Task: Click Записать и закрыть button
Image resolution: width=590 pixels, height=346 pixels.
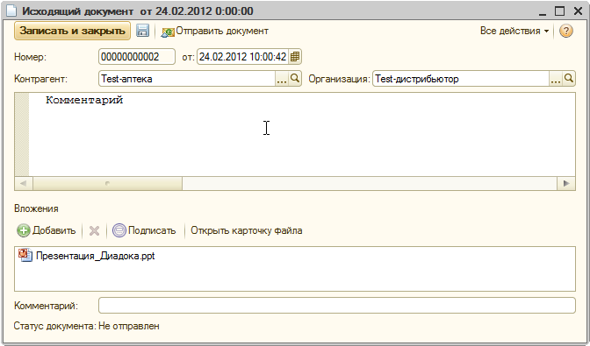Action: click(x=72, y=31)
